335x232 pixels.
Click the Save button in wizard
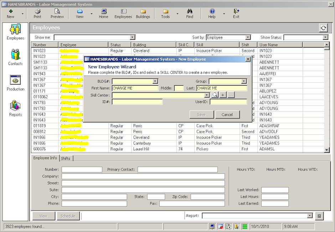click(x=201, y=115)
